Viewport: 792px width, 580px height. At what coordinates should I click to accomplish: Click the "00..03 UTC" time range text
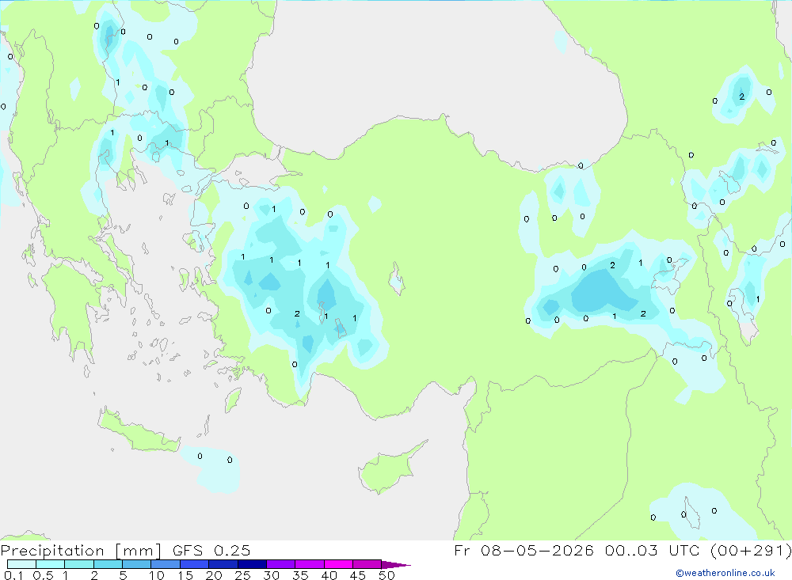pyautogui.click(x=653, y=550)
